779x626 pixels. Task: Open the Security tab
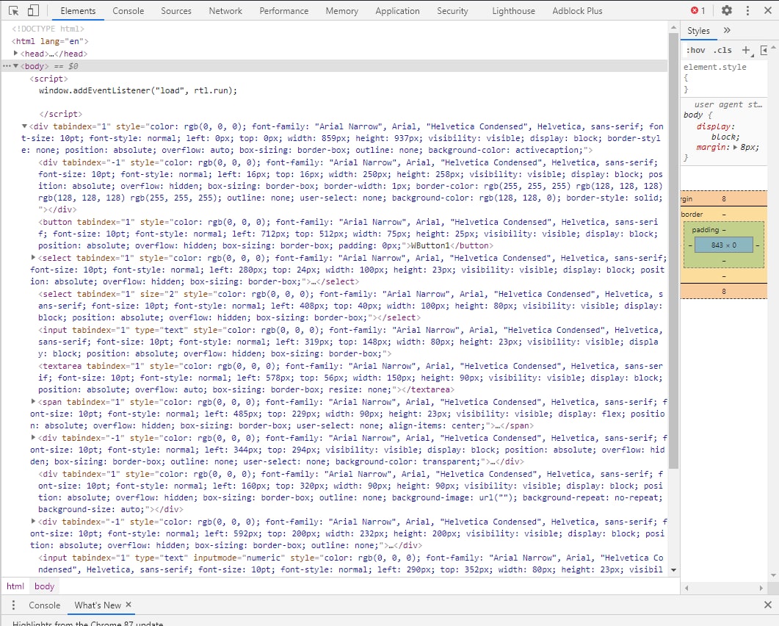point(452,10)
